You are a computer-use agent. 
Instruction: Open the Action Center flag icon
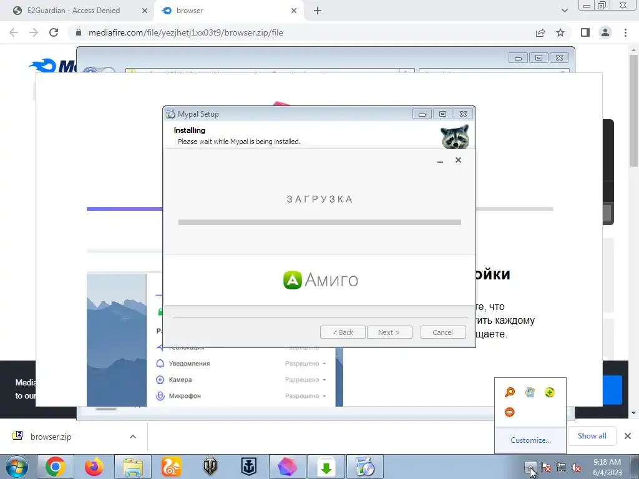pyautogui.click(x=546, y=468)
